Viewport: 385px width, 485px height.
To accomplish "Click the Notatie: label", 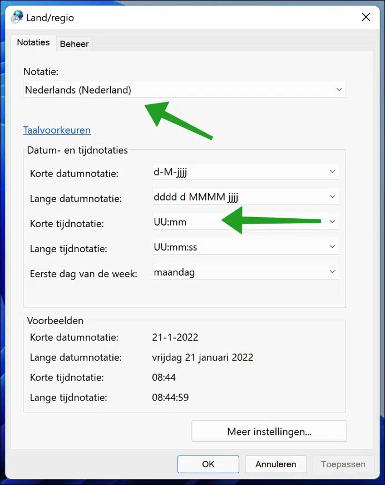I will tap(41, 71).
